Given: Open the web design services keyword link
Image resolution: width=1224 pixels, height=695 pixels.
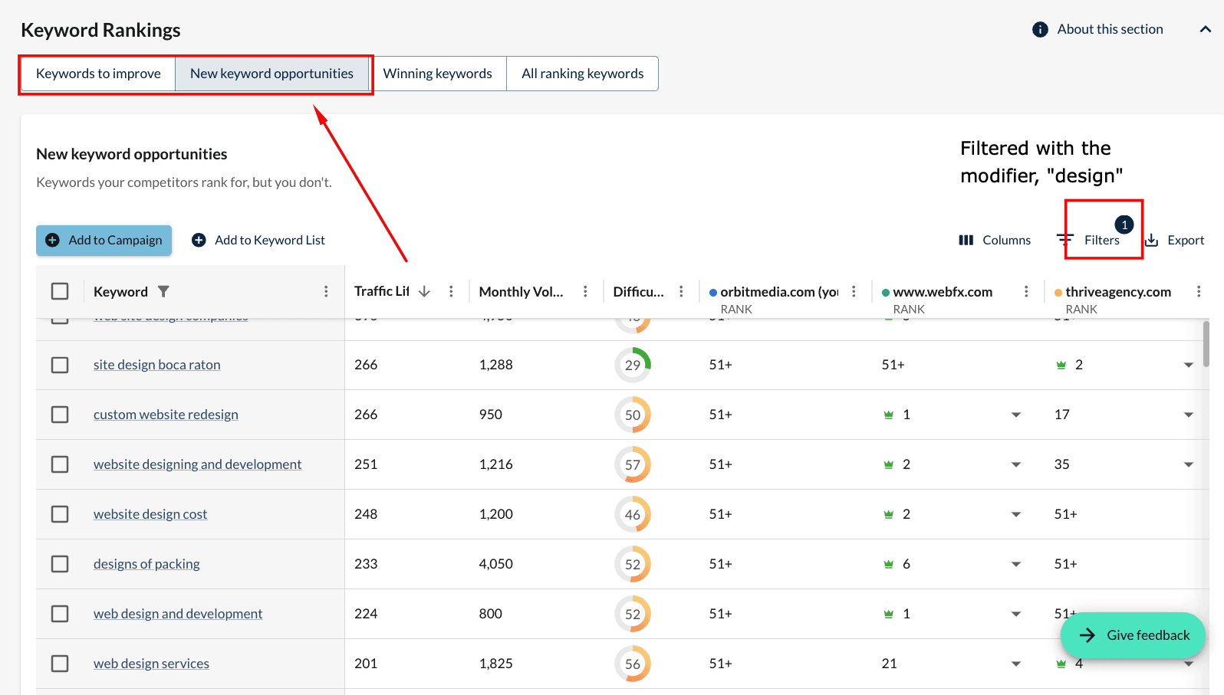Looking at the screenshot, I should [x=151, y=664].
